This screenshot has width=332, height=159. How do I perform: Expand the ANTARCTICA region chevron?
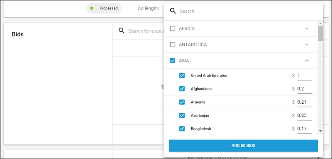(x=307, y=45)
